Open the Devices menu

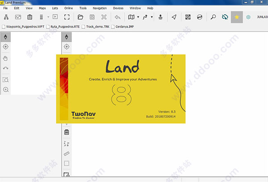118,8
